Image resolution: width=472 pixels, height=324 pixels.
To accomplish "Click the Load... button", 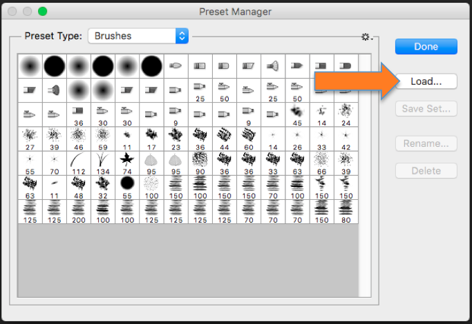I will 426,81.
